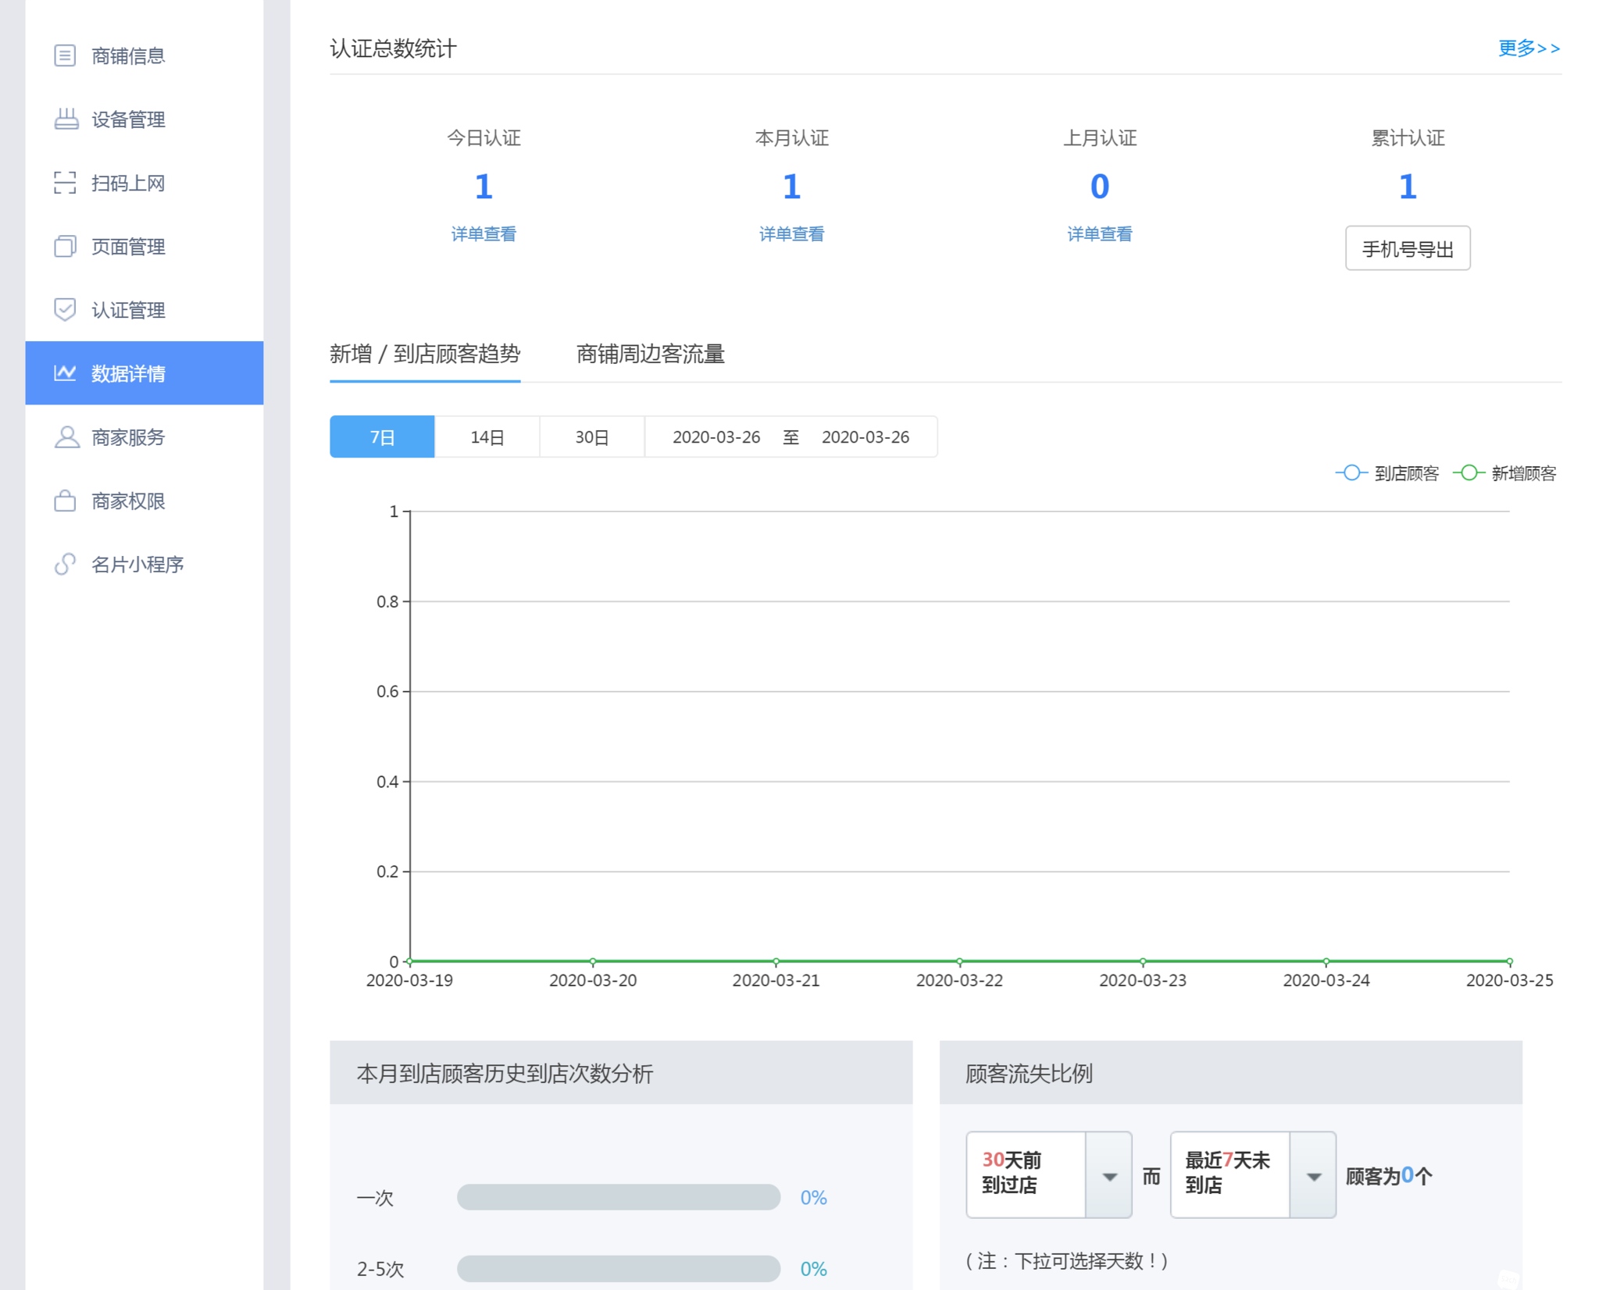Click the 2-5次 progress bar
The height and width of the screenshot is (1290, 1599).
click(619, 1268)
